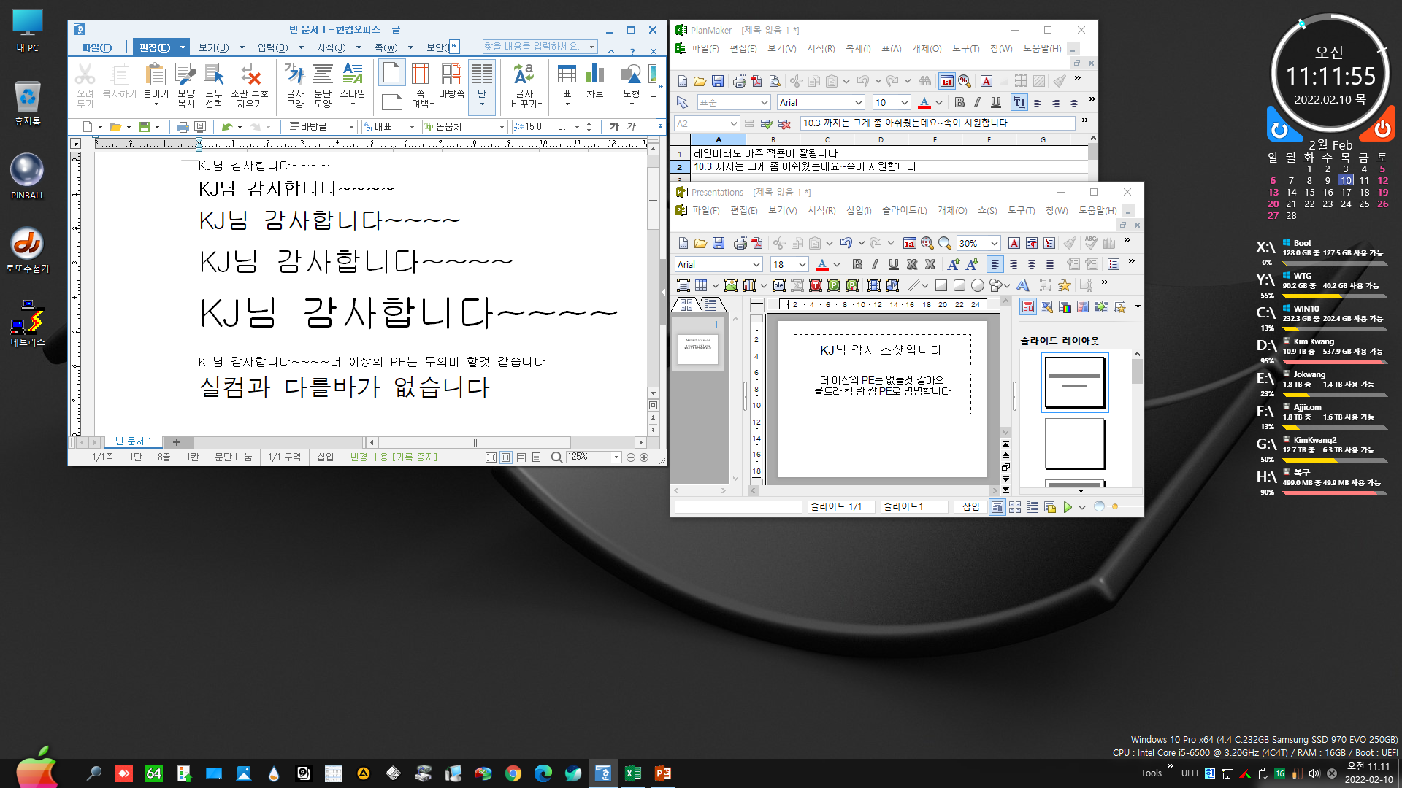Click the red X cancel entry icon in PlanMaker

click(784, 124)
